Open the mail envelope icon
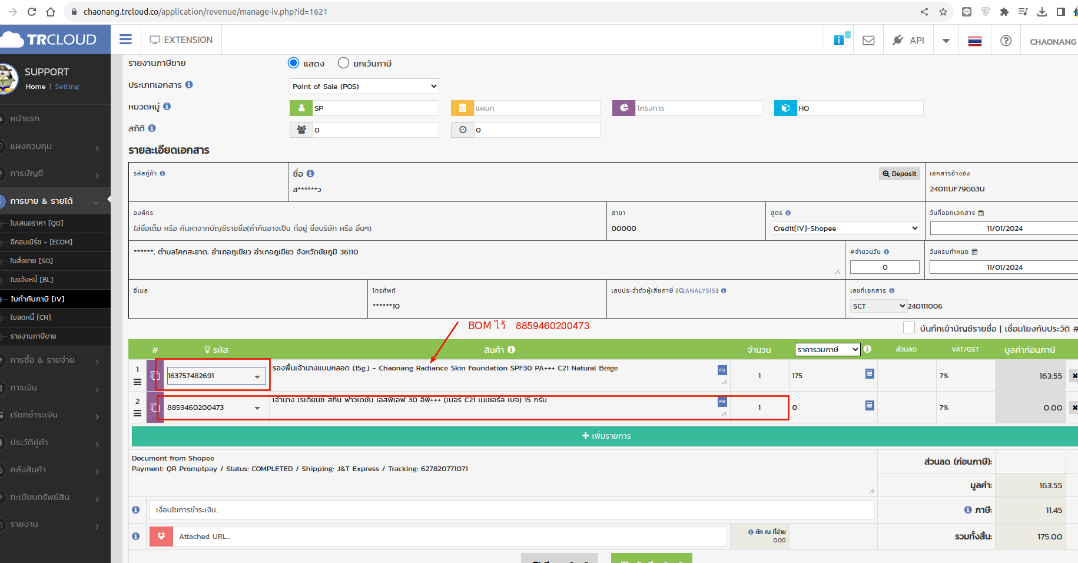The width and height of the screenshot is (1078, 563). tap(868, 40)
